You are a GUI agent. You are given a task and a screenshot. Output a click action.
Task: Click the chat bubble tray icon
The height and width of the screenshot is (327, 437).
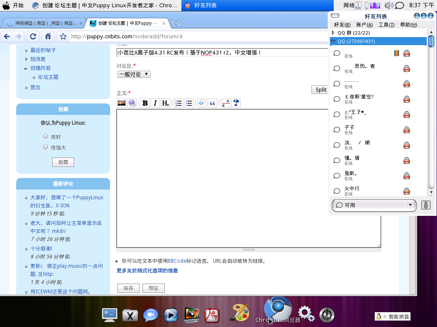tap(399, 5)
